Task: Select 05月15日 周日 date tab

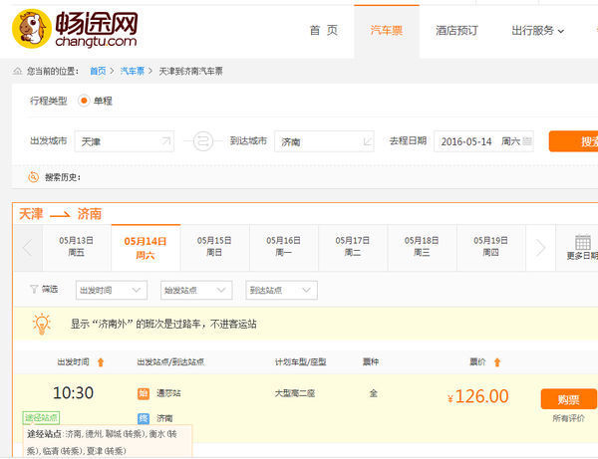Action: click(x=214, y=247)
